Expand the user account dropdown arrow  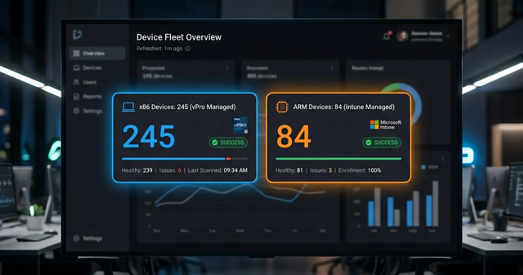pyautogui.click(x=448, y=37)
